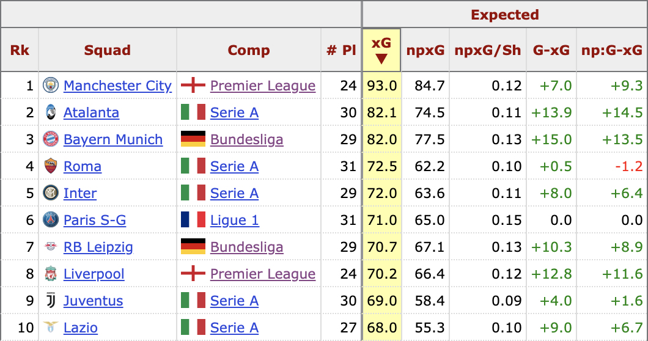The width and height of the screenshot is (648, 341).
Task: Click the Inter club crest icon
Action: (x=51, y=193)
